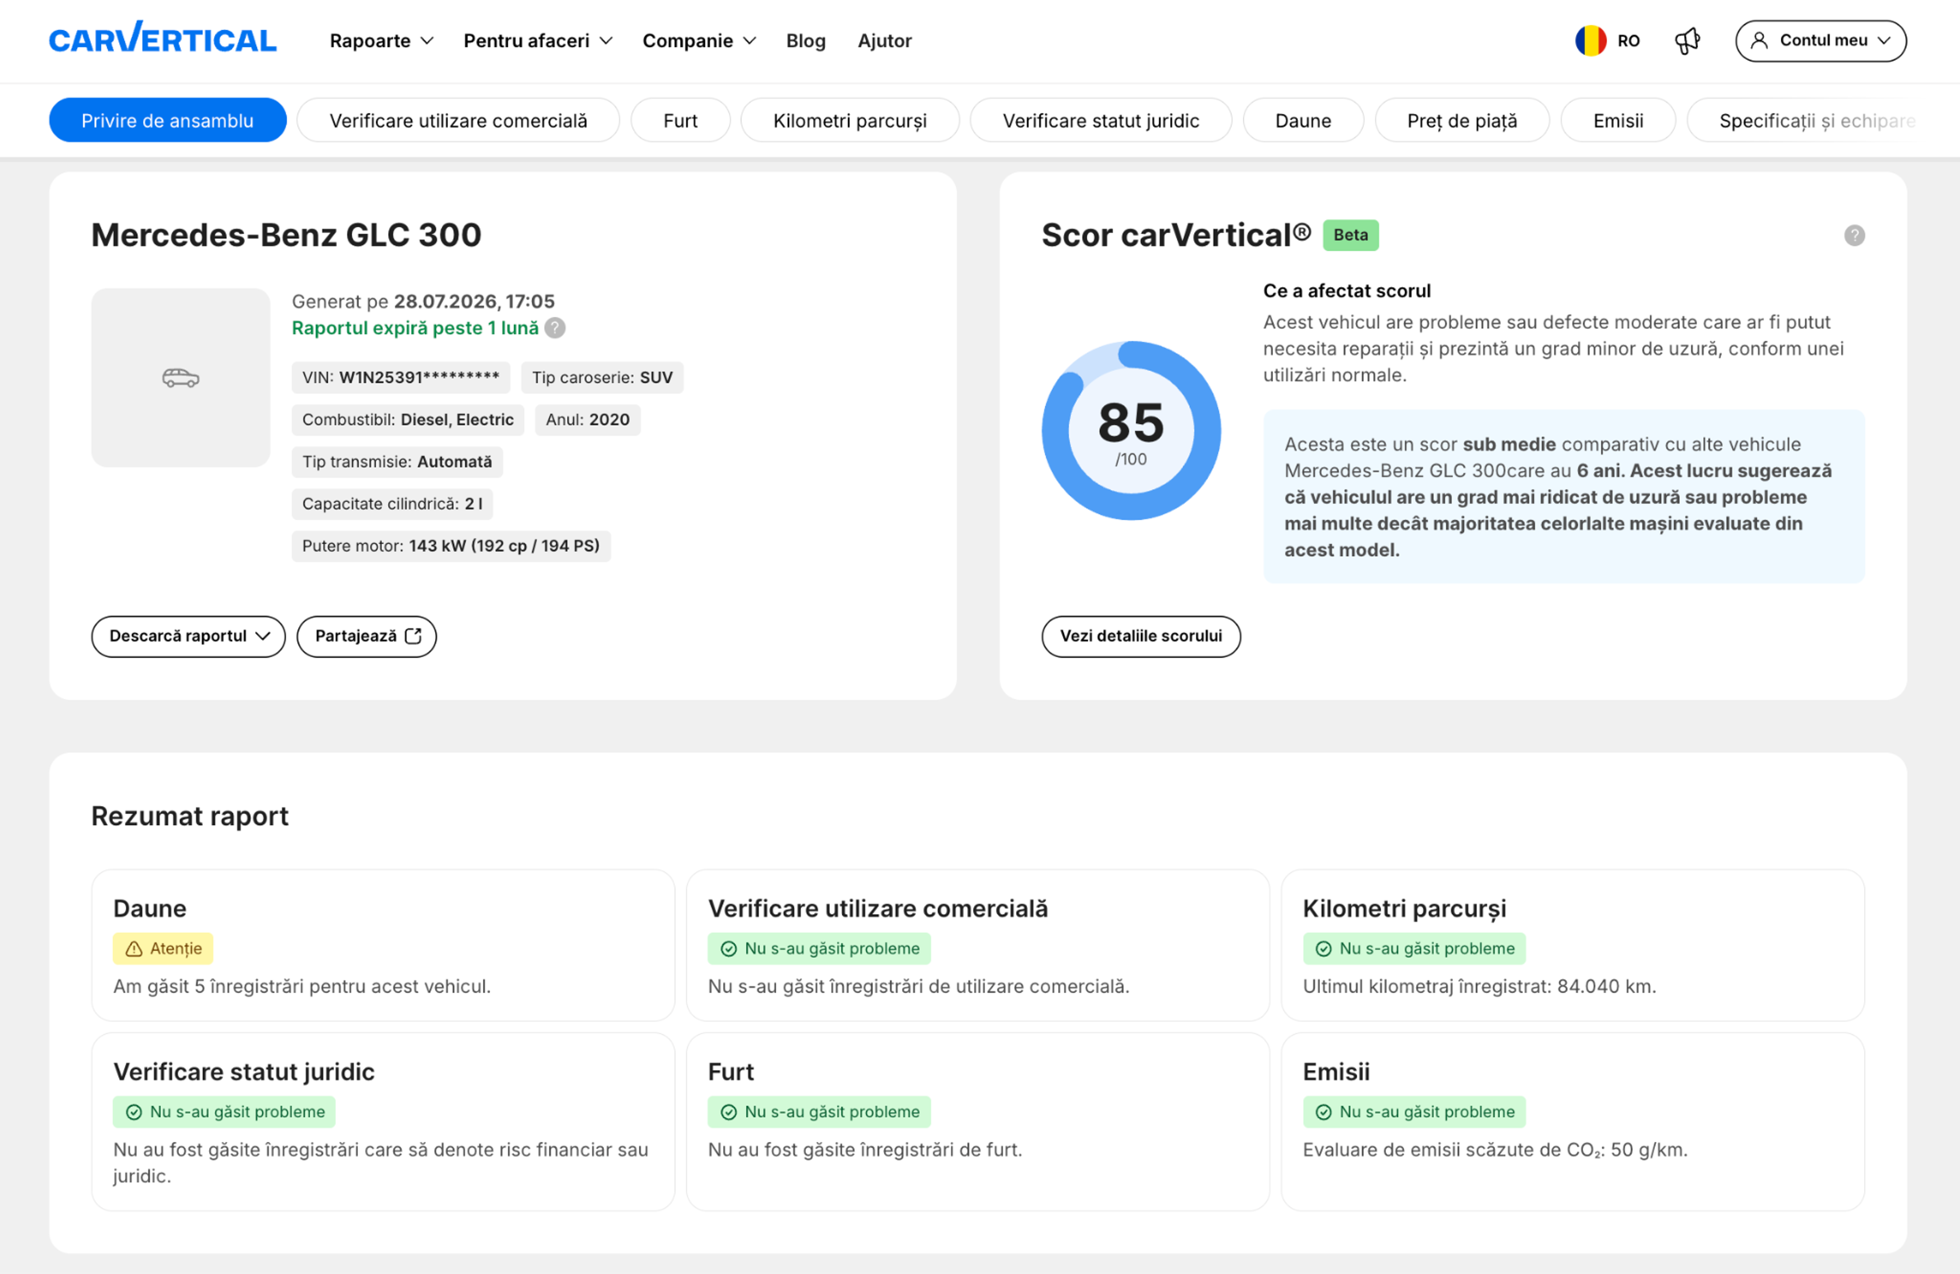Expand the Descarcă raportul dropdown
Screen dimensions: 1960x1274
[188, 636]
